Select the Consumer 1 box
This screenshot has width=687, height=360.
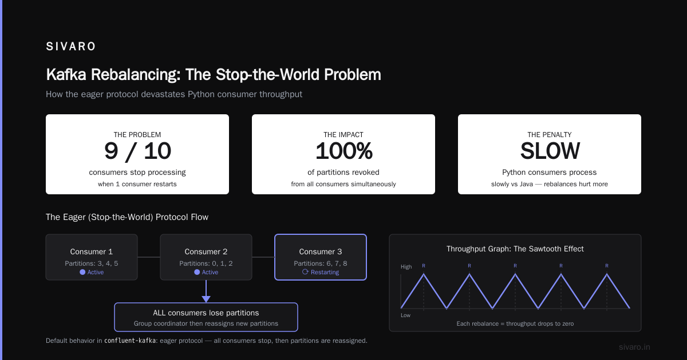pos(92,257)
